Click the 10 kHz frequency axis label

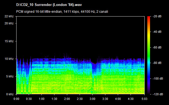[x=9, y=59]
